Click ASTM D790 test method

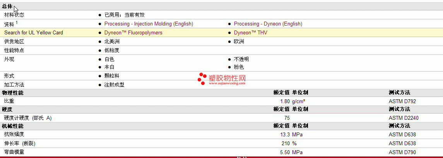pos(402,152)
